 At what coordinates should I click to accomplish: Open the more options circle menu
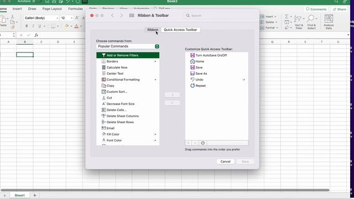203,143
